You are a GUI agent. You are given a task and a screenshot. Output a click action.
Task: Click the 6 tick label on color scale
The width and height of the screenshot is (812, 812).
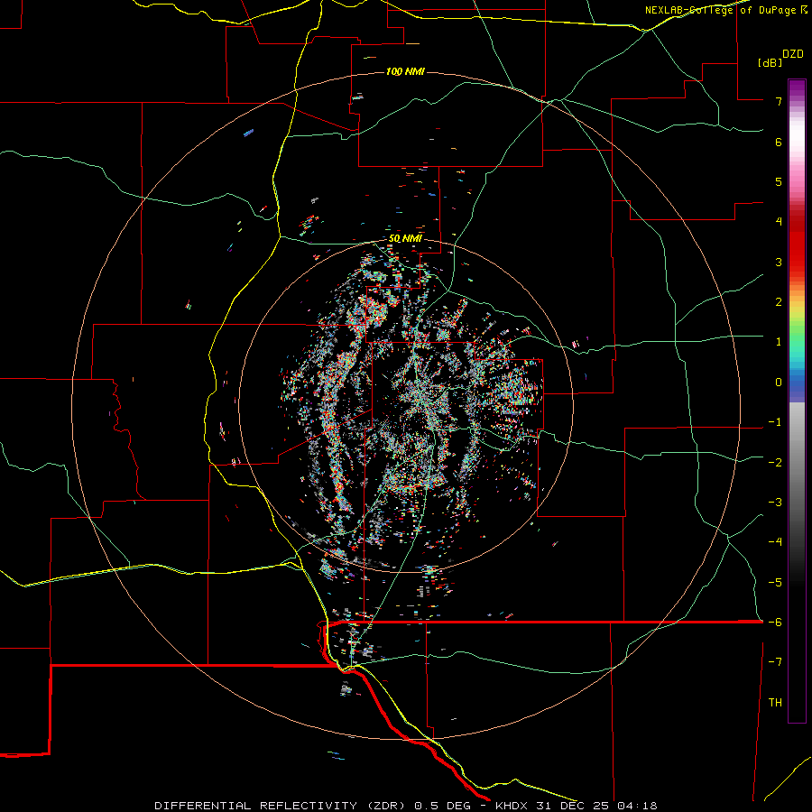pyautogui.click(x=779, y=142)
